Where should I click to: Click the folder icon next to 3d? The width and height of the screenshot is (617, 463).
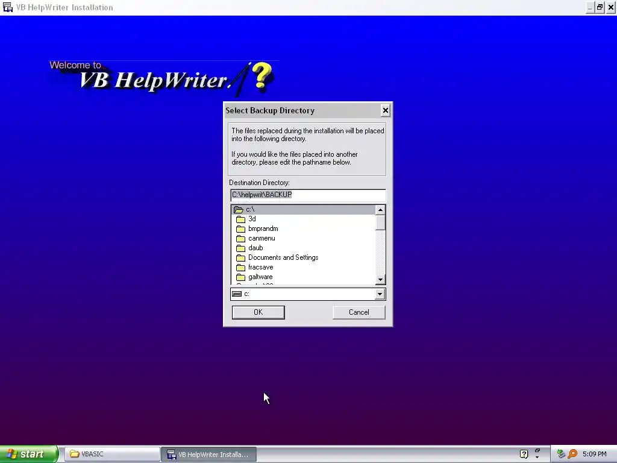coord(241,219)
